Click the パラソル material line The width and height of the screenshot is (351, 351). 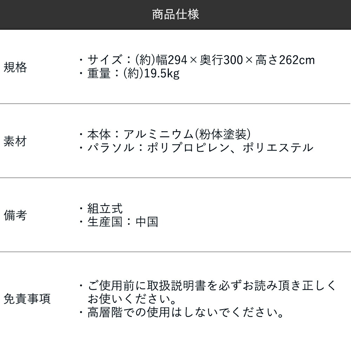tap(196, 148)
